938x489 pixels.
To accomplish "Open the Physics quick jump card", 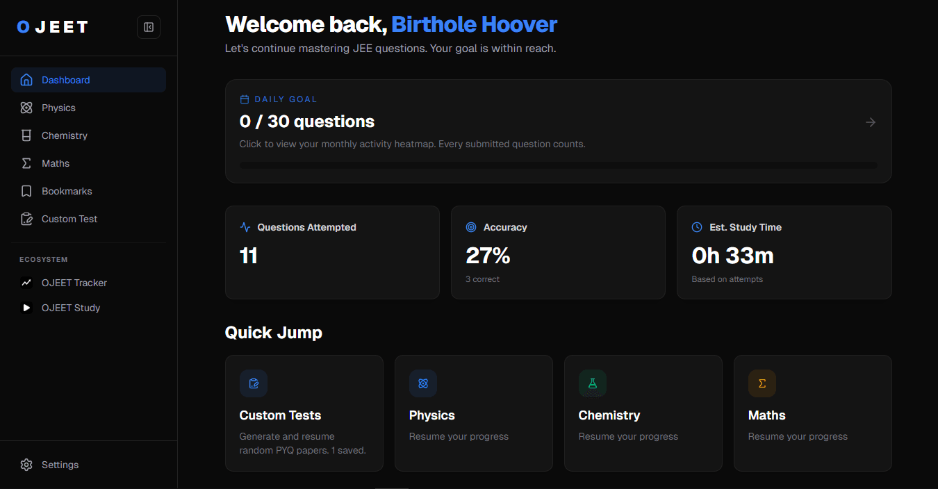I will click(474, 413).
